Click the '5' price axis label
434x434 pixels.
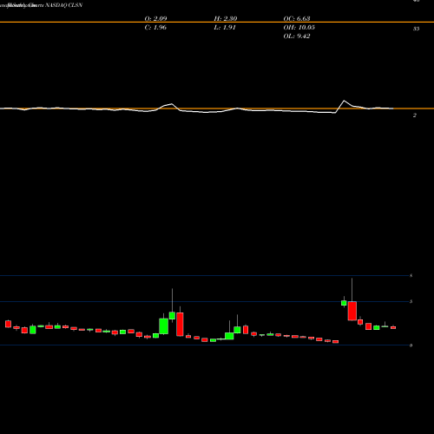(x=411, y=302)
